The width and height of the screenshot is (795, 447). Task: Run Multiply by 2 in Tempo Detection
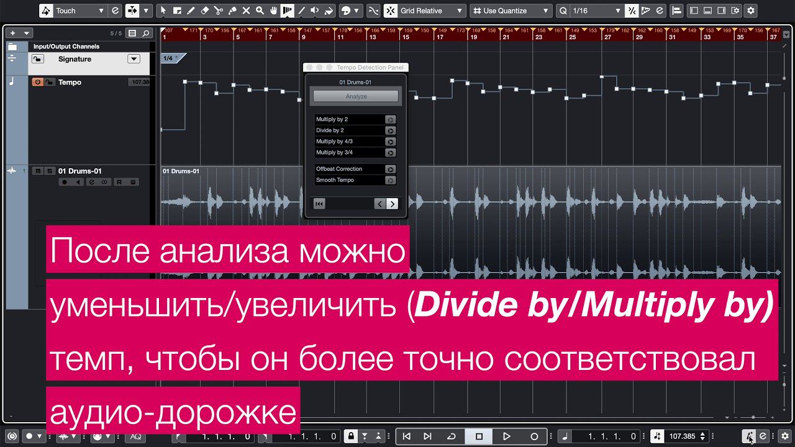point(390,120)
